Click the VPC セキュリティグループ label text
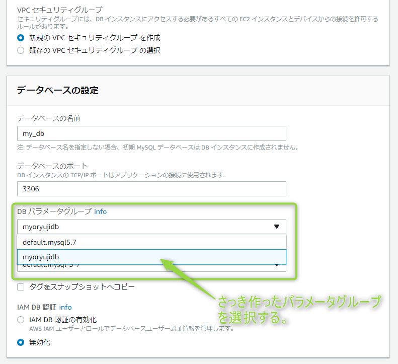This screenshot has width=398, height=364. pos(60,10)
